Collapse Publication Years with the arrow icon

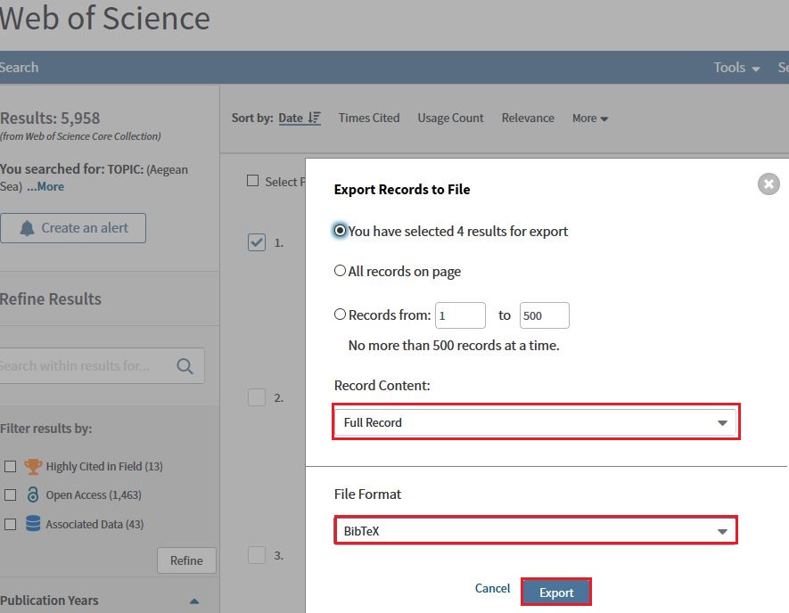tap(194, 601)
